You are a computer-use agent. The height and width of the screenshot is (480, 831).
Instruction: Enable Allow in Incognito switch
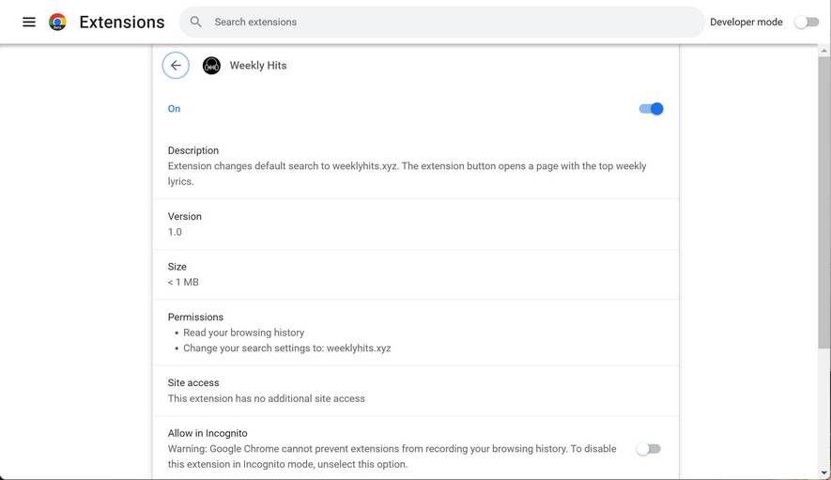(x=648, y=449)
